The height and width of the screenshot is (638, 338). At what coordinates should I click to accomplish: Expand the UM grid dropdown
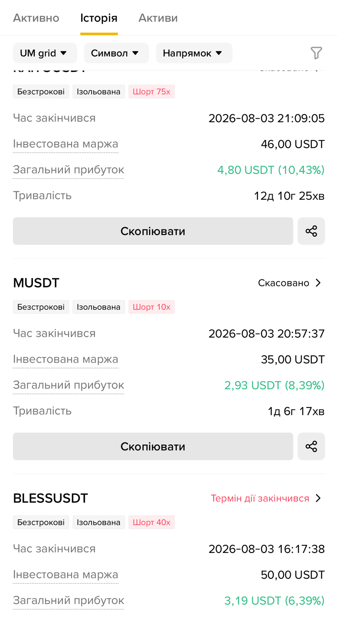(x=45, y=53)
